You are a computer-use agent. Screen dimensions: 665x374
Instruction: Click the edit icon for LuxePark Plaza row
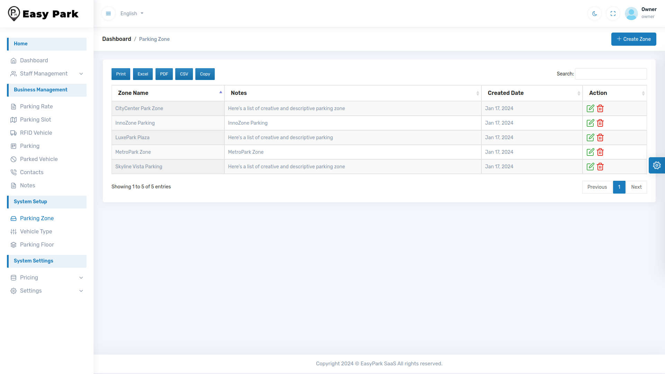click(x=590, y=137)
